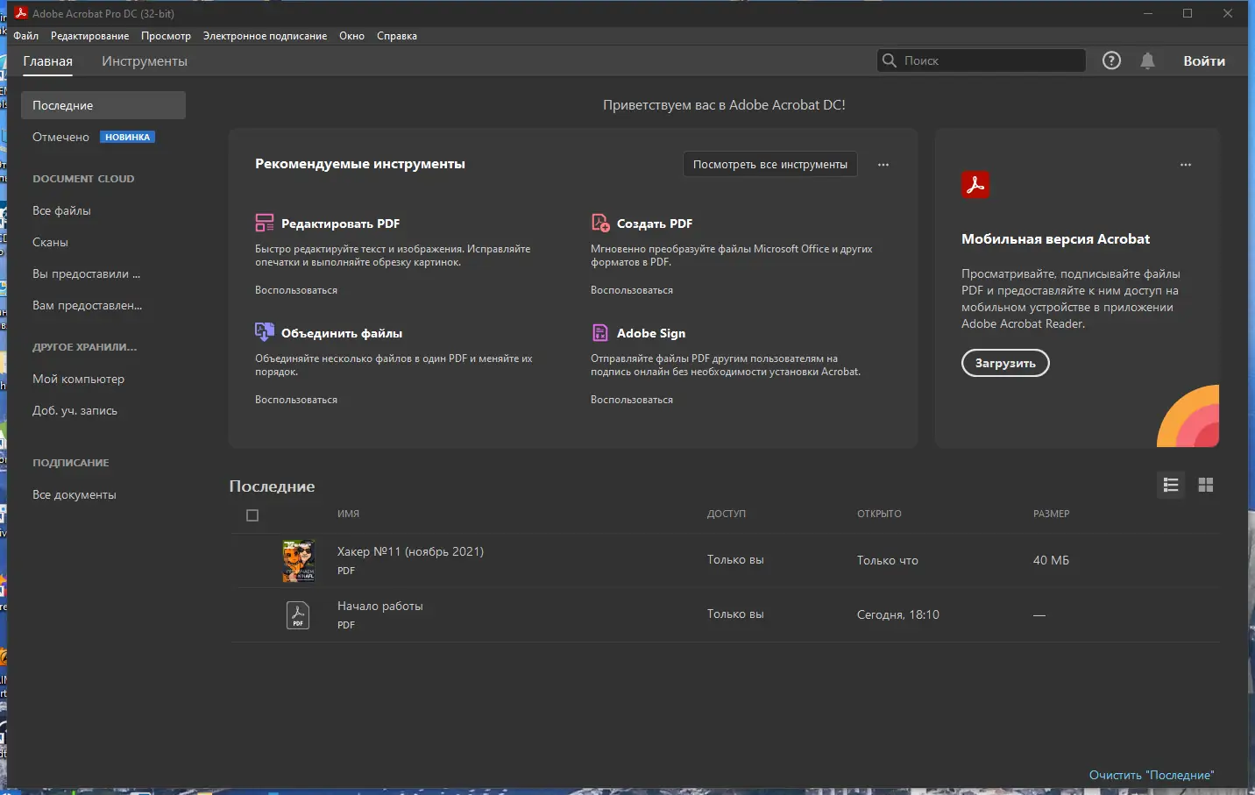Switch recent files to list view
Image resolution: width=1255 pixels, height=795 pixels.
point(1171,485)
